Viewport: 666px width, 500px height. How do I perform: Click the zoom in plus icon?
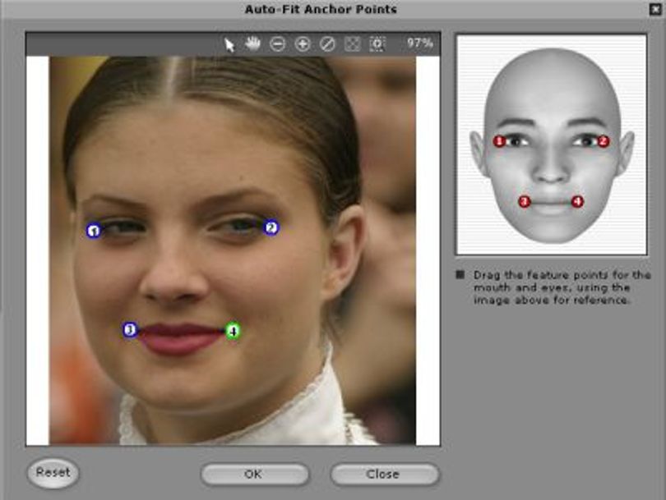303,44
